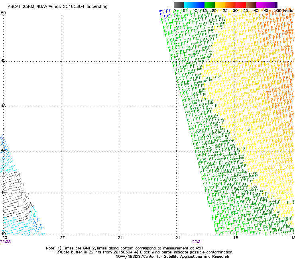Screen dimensions: 295x259
Task: Click the longitude label "-27" on the bottom axis
Action: [61, 238]
